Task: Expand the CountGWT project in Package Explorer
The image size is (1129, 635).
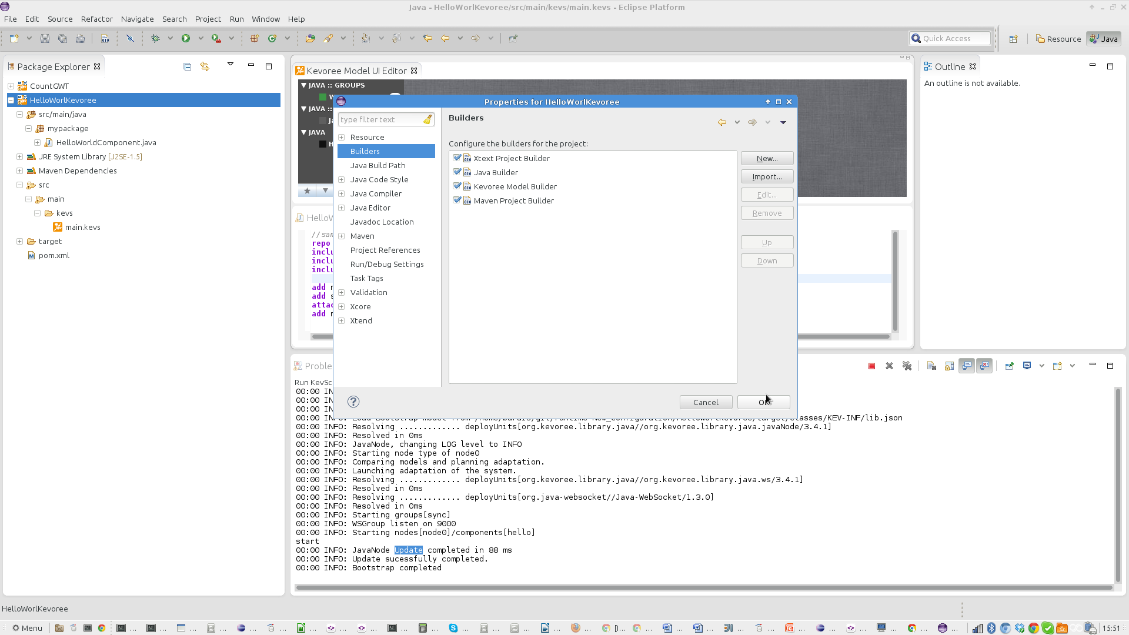Action: click(11, 86)
